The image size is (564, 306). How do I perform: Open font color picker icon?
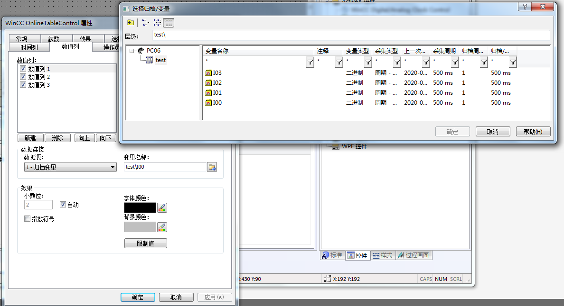162,207
